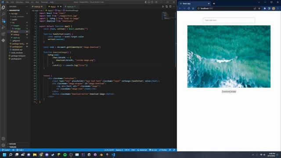
Task: Expand the root node_modules folder in Explorer
Action: [17, 53]
